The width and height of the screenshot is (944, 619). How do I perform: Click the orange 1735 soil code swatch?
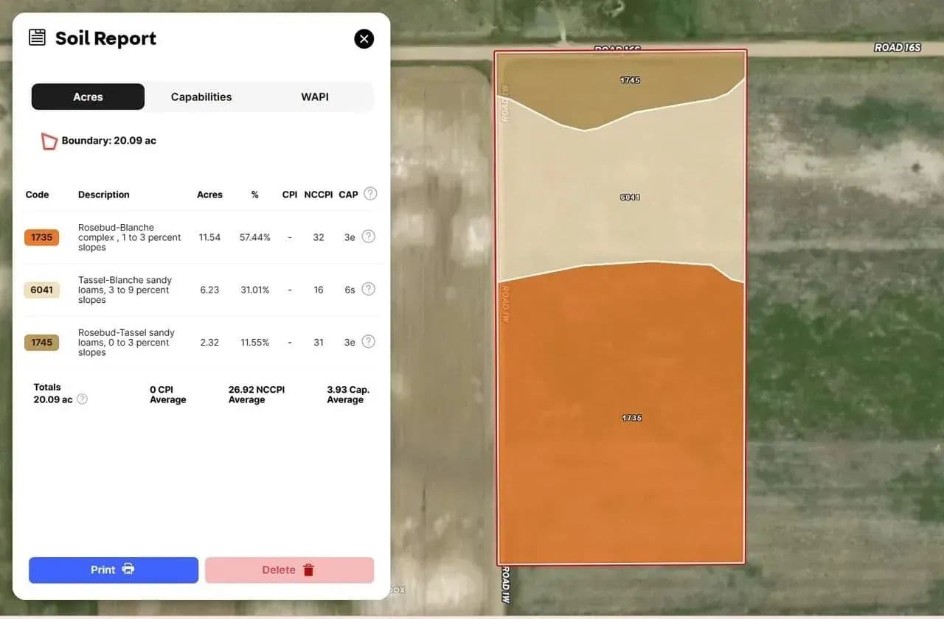(x=41, y=237)
